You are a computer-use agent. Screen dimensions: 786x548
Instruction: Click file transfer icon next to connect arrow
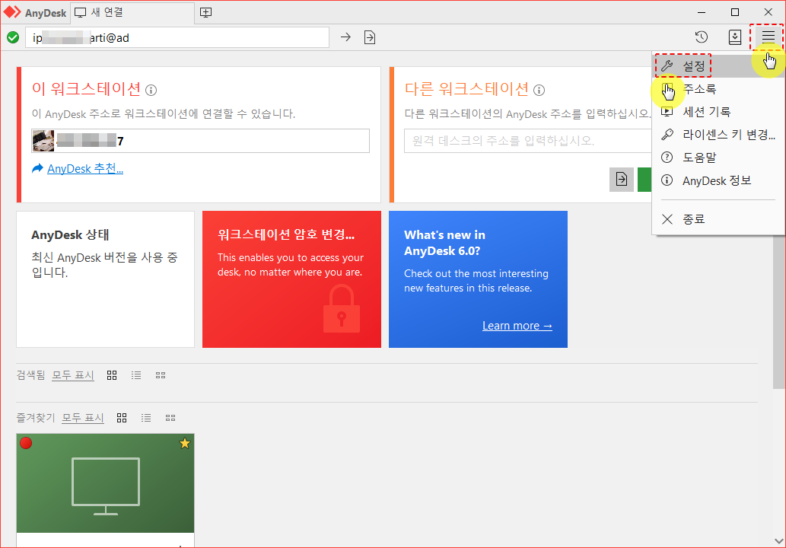click(x=370, y=37)
